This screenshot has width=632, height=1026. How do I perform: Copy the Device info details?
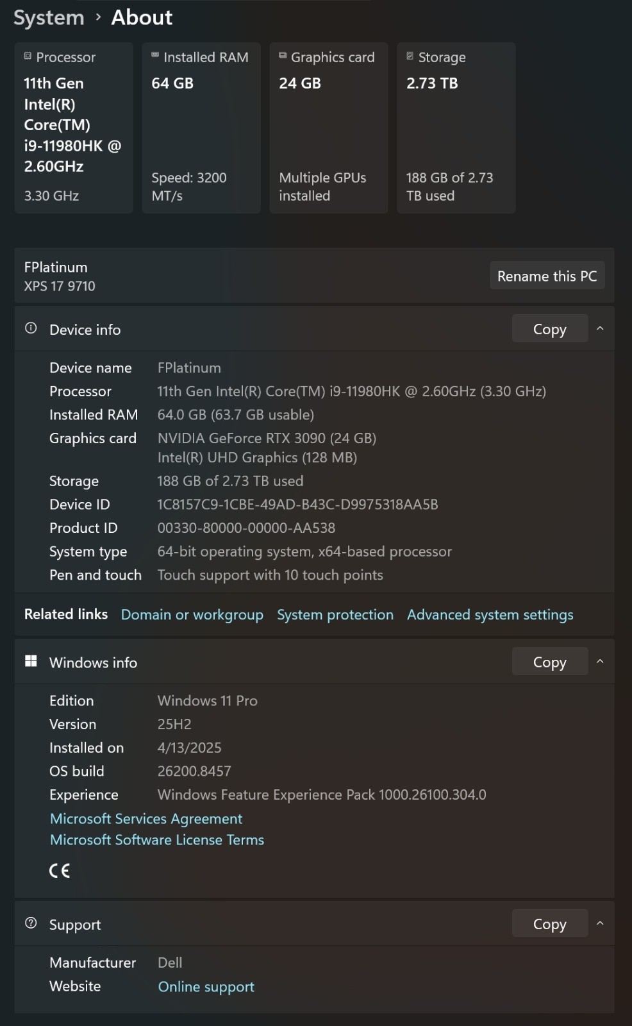point(550,328)
